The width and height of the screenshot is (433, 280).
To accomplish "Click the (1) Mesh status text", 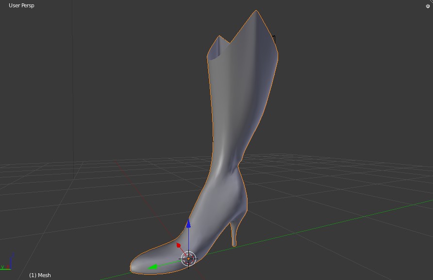I will point(40,275).
